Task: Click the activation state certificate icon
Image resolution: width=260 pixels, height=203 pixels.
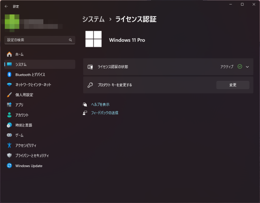Action: [90, 67]
